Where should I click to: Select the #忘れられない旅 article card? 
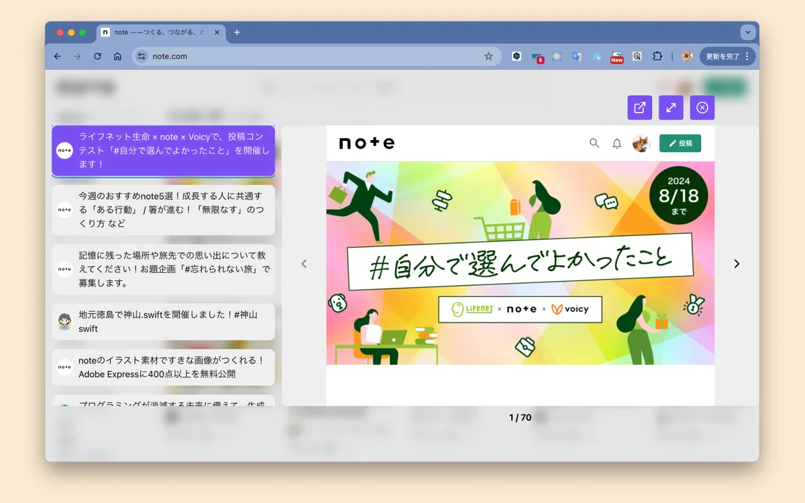coord(164,269)
